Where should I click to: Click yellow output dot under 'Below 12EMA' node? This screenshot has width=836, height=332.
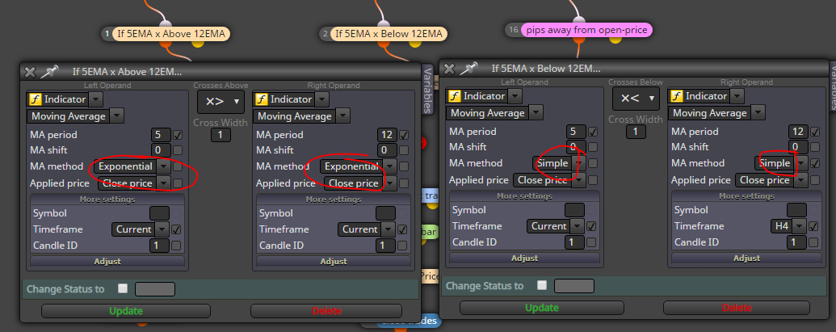(x=414, y=43)
